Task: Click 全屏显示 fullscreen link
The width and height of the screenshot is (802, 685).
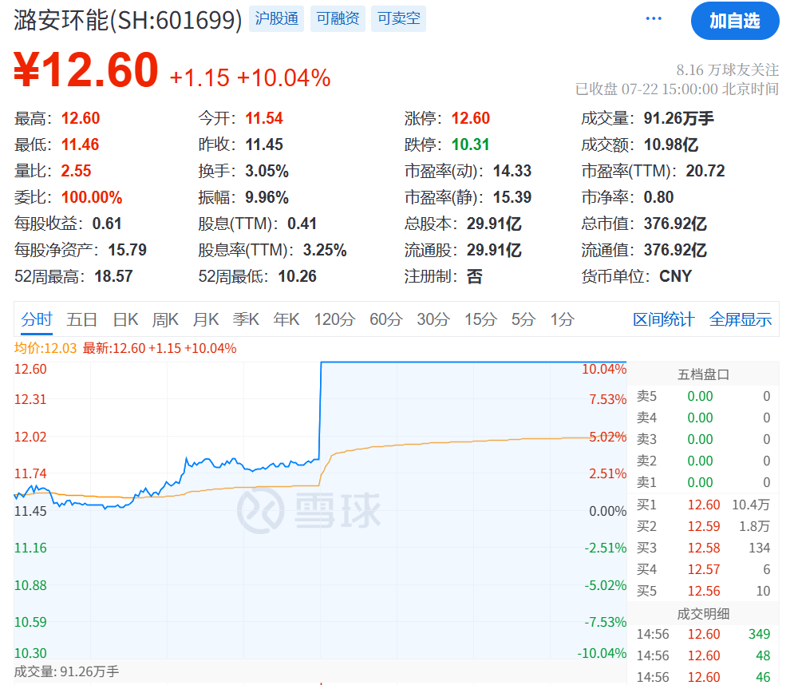Action: (740, 319)
